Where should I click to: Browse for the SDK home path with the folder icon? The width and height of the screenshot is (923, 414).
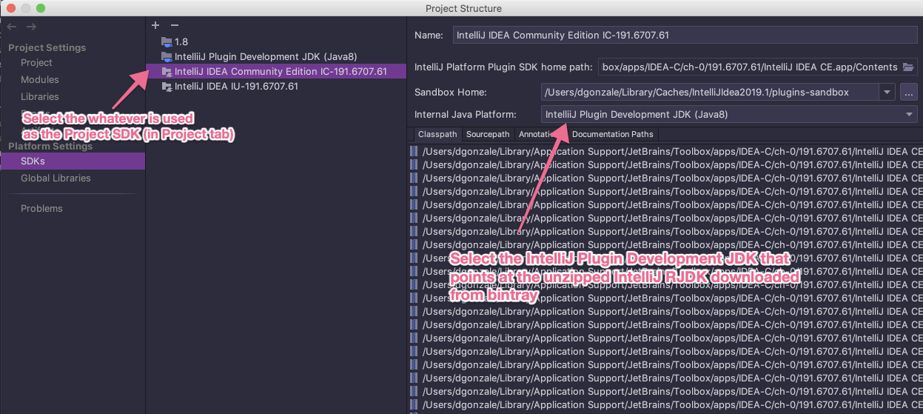tap(909, 67)
